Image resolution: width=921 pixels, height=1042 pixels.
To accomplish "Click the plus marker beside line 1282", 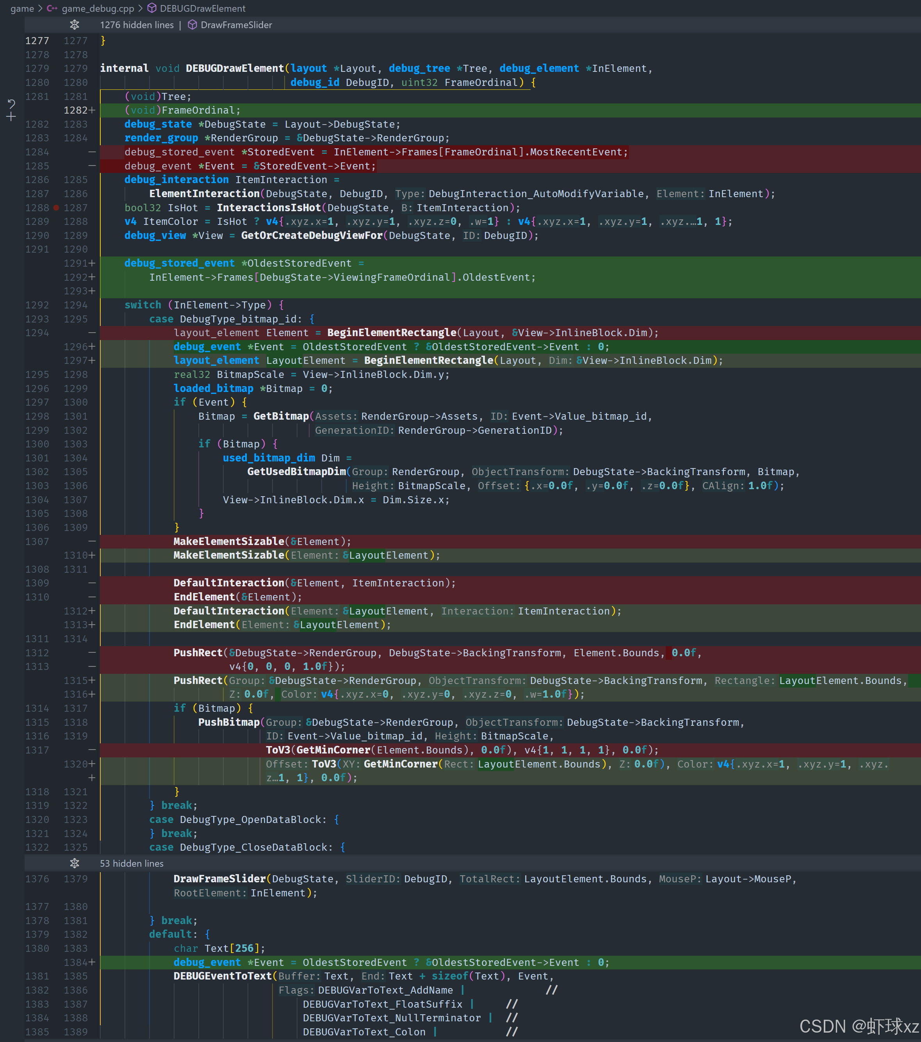I will 92,110.
